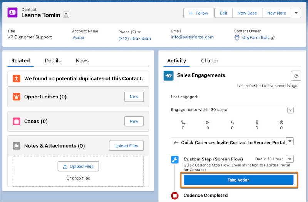Open the Custom Step dropdown menu
Screen dimensions: 308x202
click(290, 159)
